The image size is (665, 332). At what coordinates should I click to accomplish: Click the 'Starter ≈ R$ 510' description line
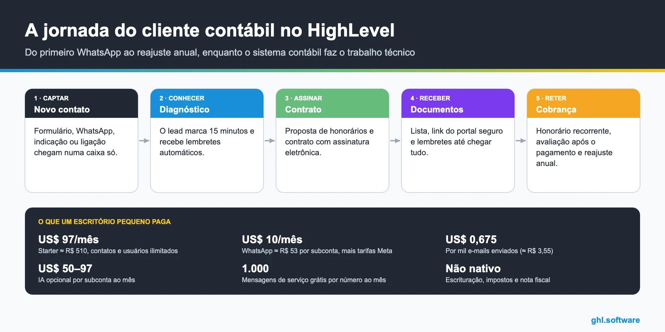pyautogui.click(x=108, y=251)
